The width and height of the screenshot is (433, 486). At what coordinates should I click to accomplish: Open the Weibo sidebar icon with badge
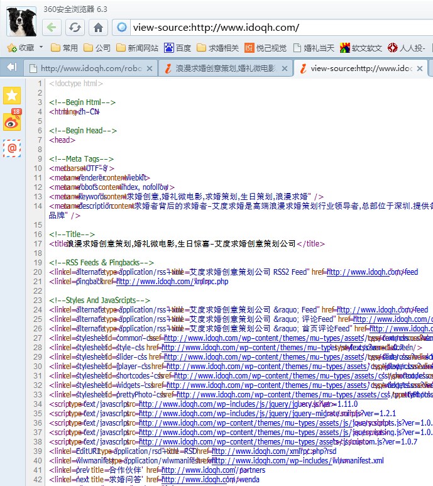[12, 121]
